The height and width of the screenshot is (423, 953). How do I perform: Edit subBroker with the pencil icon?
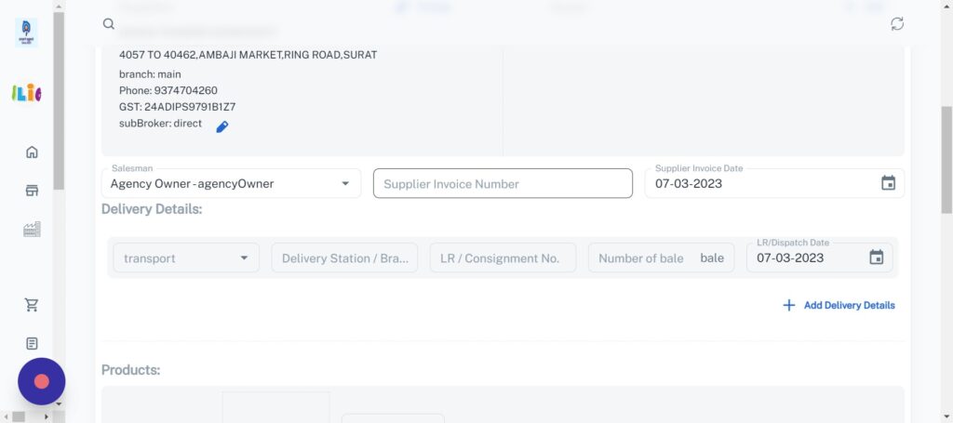coord(221,126)
